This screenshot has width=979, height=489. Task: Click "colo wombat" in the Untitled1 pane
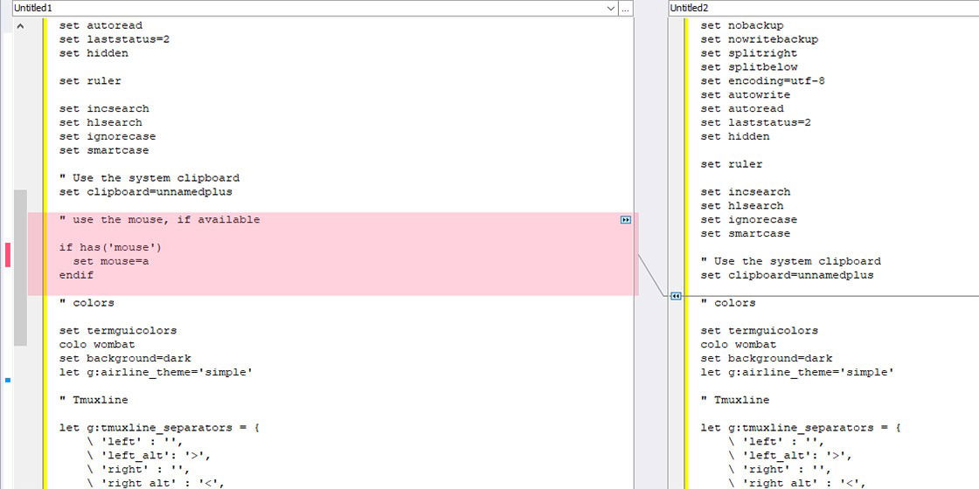(97, 344)
